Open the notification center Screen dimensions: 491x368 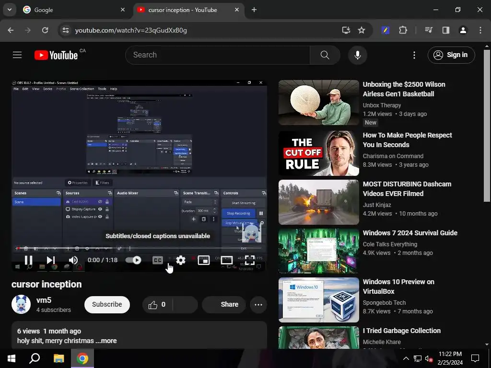475,358
